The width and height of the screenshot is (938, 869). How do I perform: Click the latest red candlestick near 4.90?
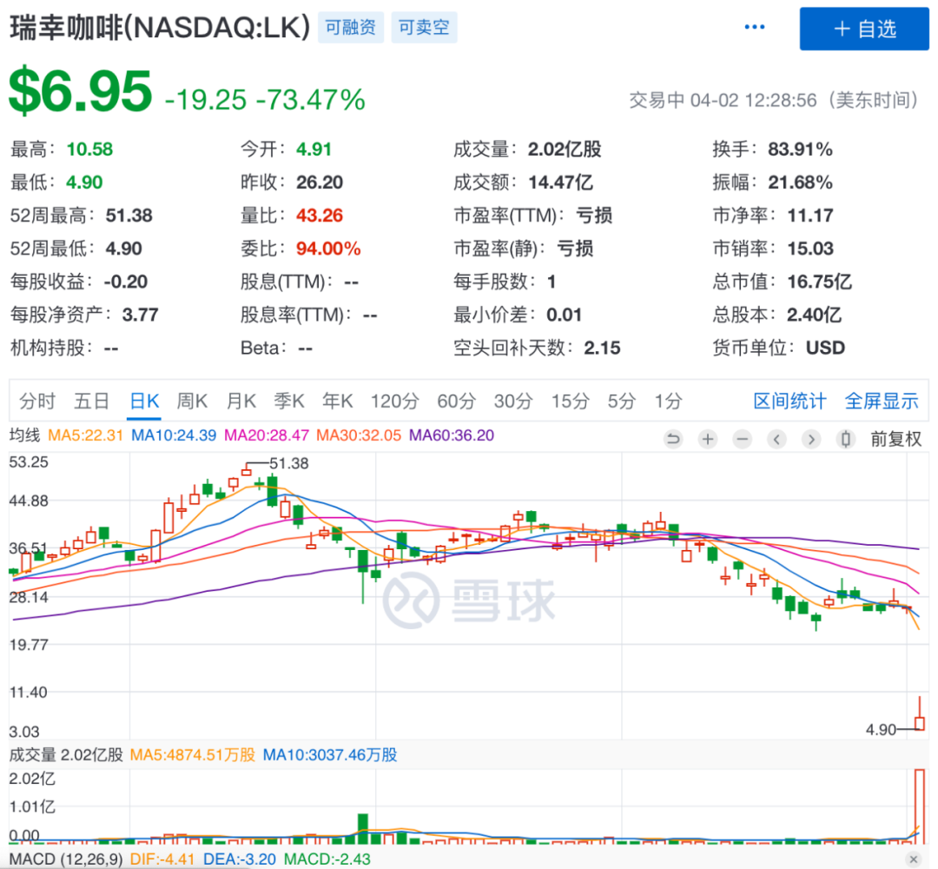pos(920,722)
